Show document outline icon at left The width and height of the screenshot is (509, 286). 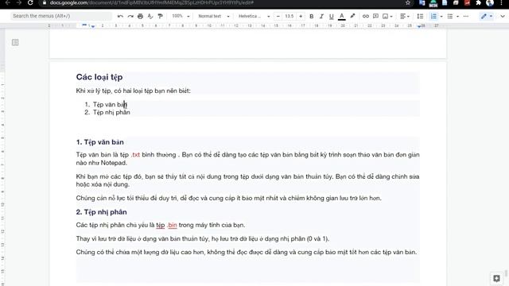(15, 42)
